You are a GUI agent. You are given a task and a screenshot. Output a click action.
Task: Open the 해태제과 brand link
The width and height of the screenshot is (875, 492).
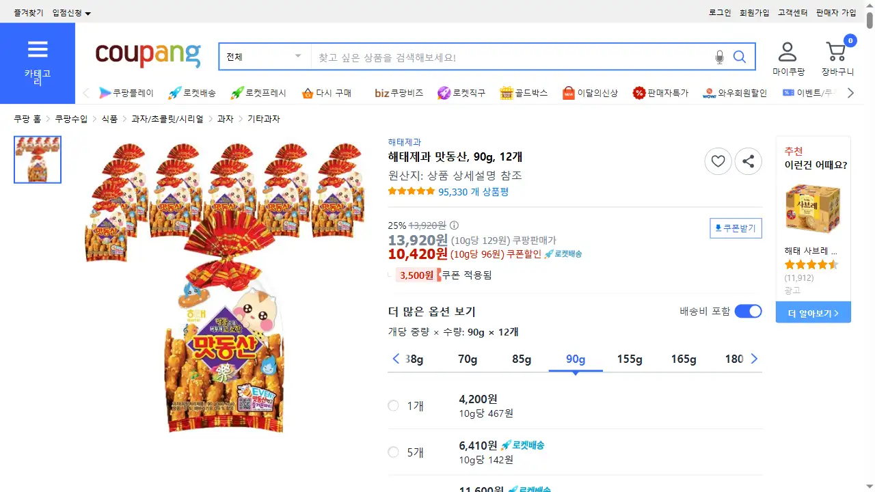405,142
